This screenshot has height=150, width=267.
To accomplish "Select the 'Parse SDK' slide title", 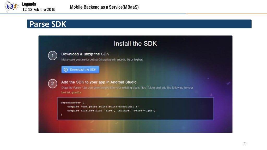I will (x=48, y=24).
